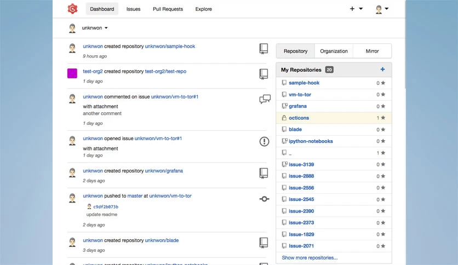Click the 20 repositories count badge

tap(329, 70)
